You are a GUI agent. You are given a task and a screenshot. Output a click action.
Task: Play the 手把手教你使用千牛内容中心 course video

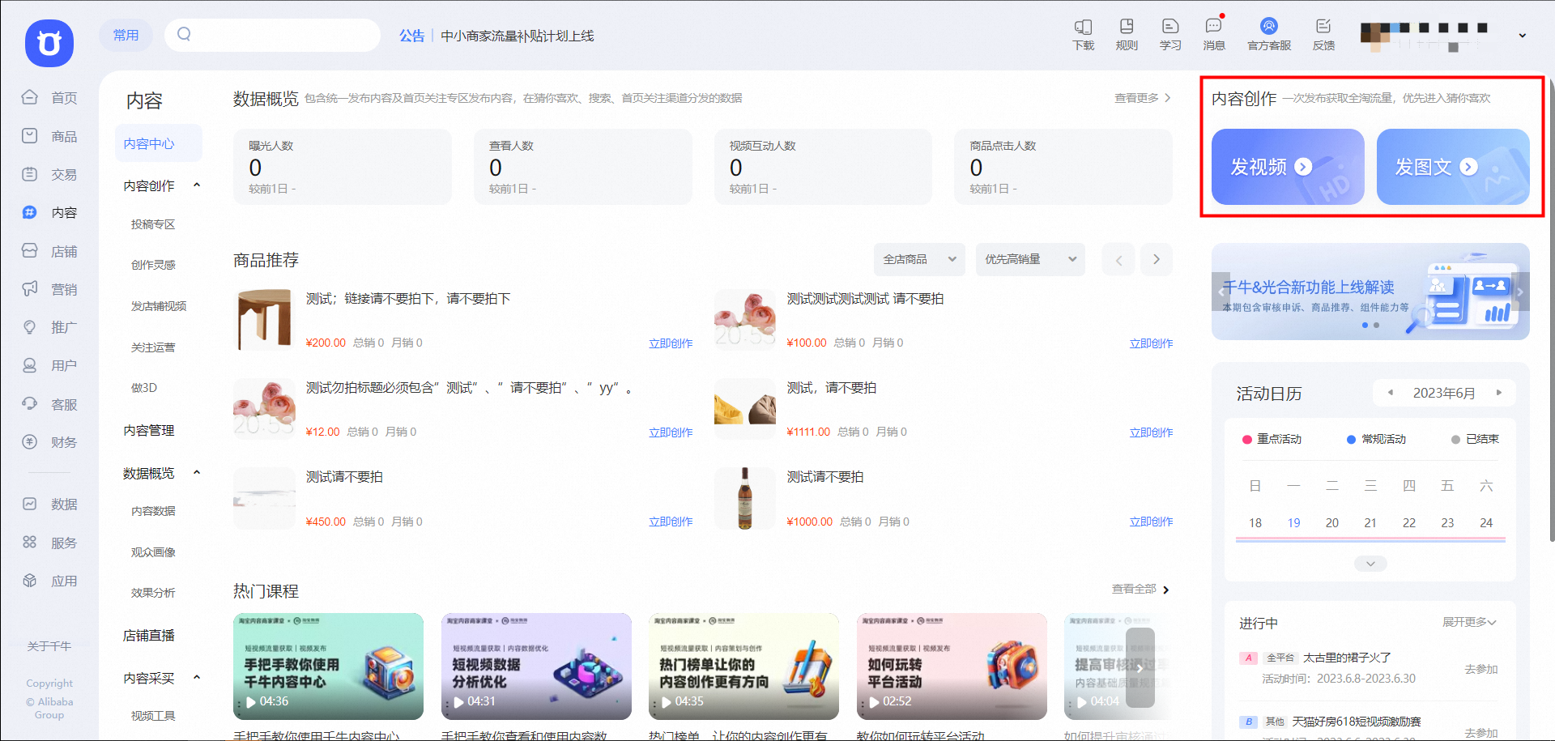pyautogui.click(x=328, y=666)
